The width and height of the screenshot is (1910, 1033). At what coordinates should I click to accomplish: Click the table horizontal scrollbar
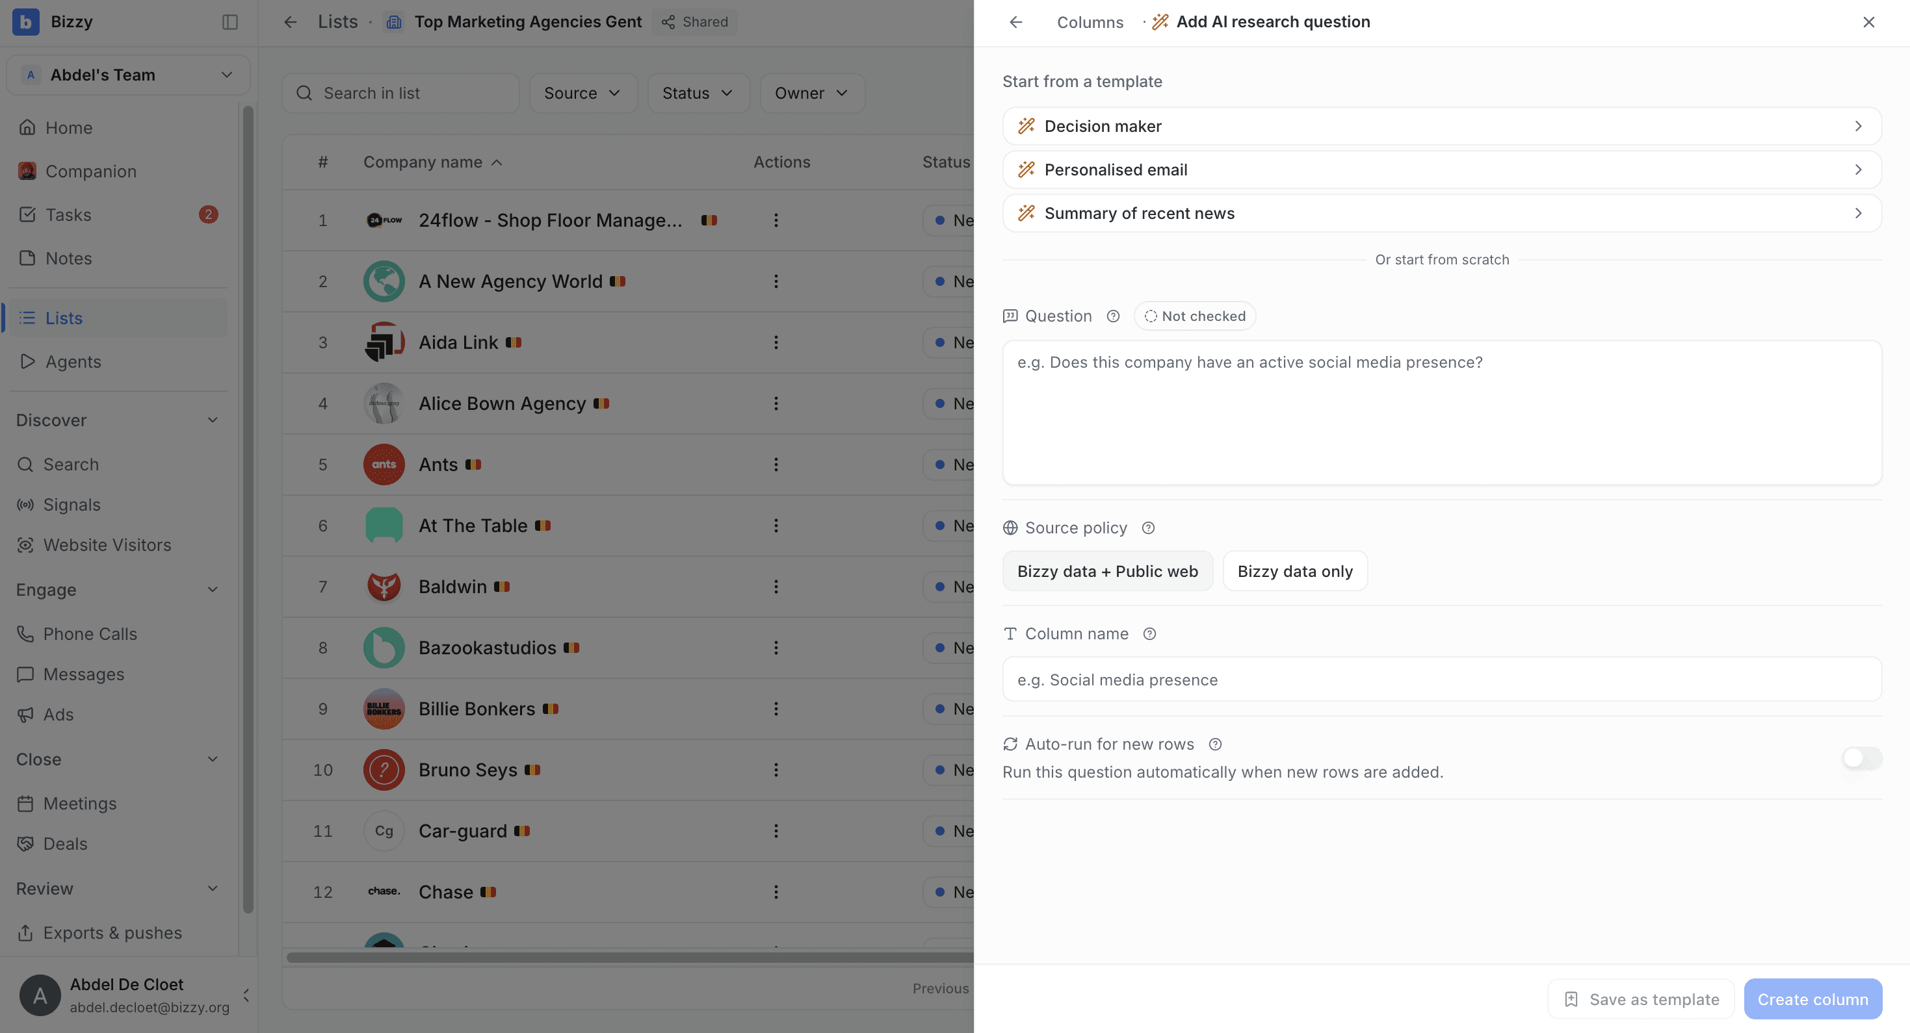coord(630,958)
